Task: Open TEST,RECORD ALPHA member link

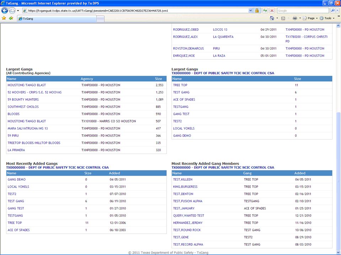Action: 188,244
